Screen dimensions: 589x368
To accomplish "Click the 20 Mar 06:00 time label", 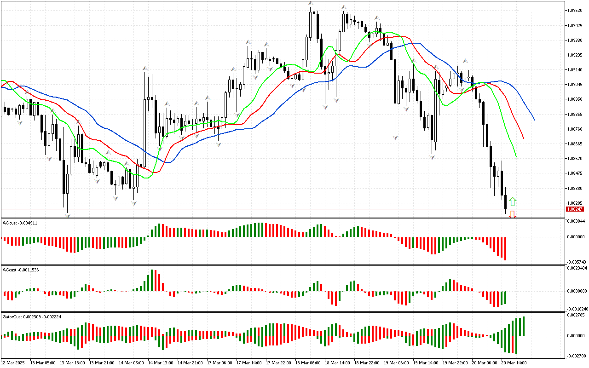I will (485, 363).
